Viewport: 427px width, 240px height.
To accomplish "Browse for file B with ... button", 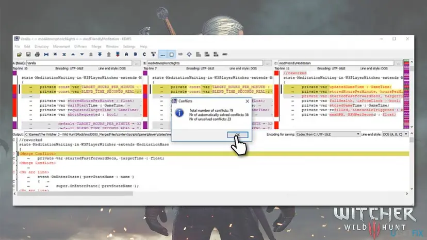I will tap(268, 63).
